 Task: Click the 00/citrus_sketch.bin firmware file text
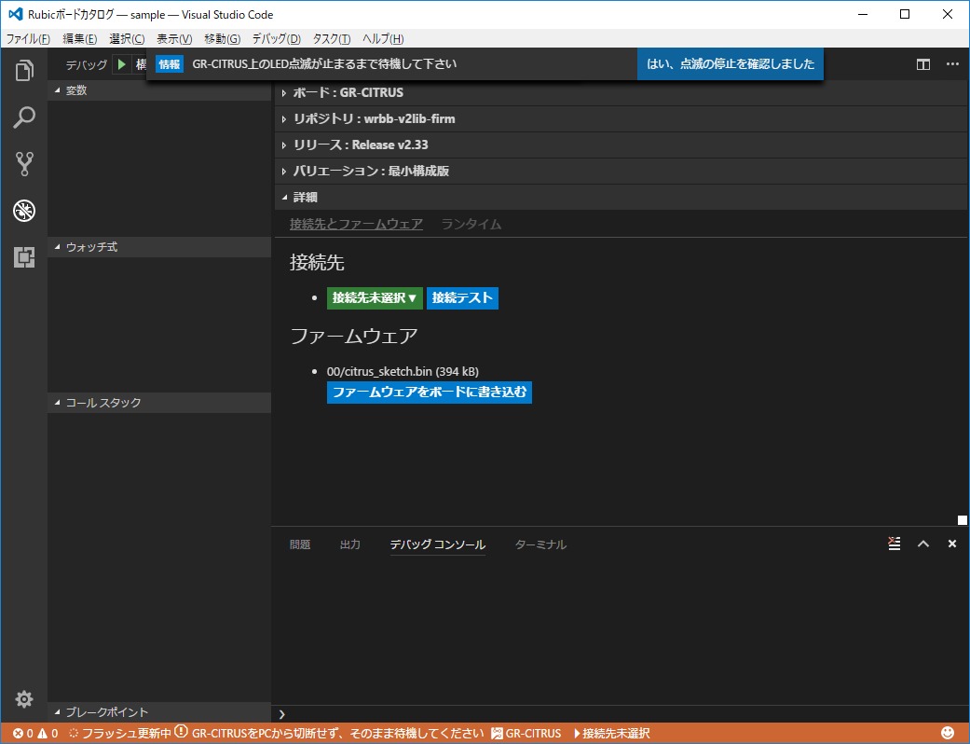click(403, 371)
